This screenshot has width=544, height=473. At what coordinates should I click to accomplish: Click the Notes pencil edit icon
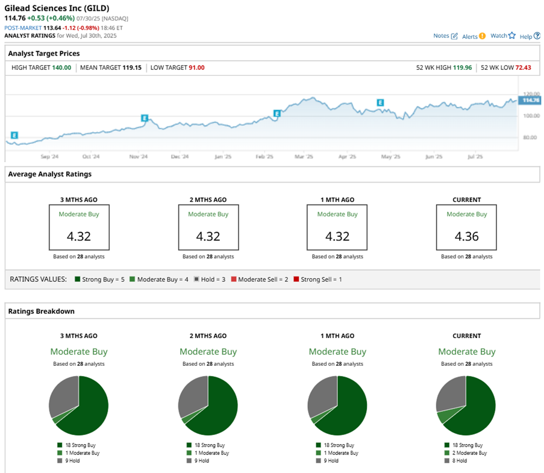pyautogui.click(x=454, y=36)
